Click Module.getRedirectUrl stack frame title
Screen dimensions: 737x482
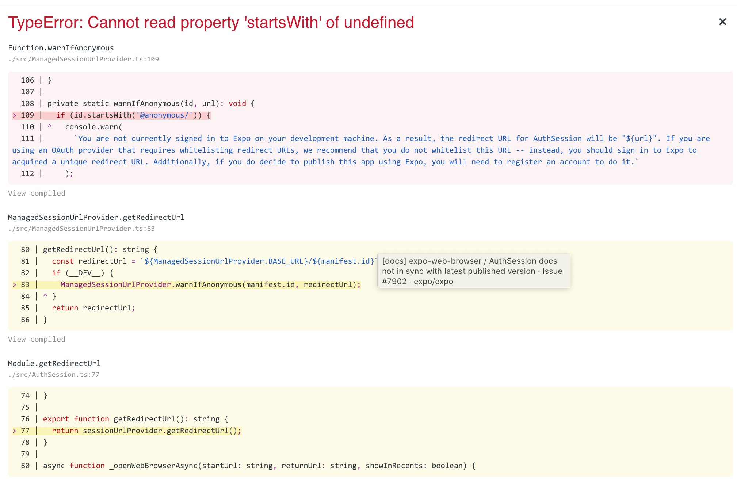click(x=54, y=363)
